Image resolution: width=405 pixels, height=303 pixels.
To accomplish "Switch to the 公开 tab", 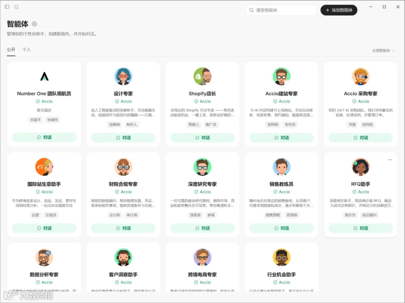I will coord(11,50).
